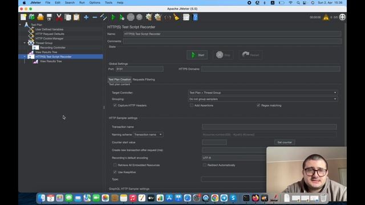The height and width of the screenshot is (205, 365).
Task: Click the remote engines globe icon
Action: pos(342,17)
